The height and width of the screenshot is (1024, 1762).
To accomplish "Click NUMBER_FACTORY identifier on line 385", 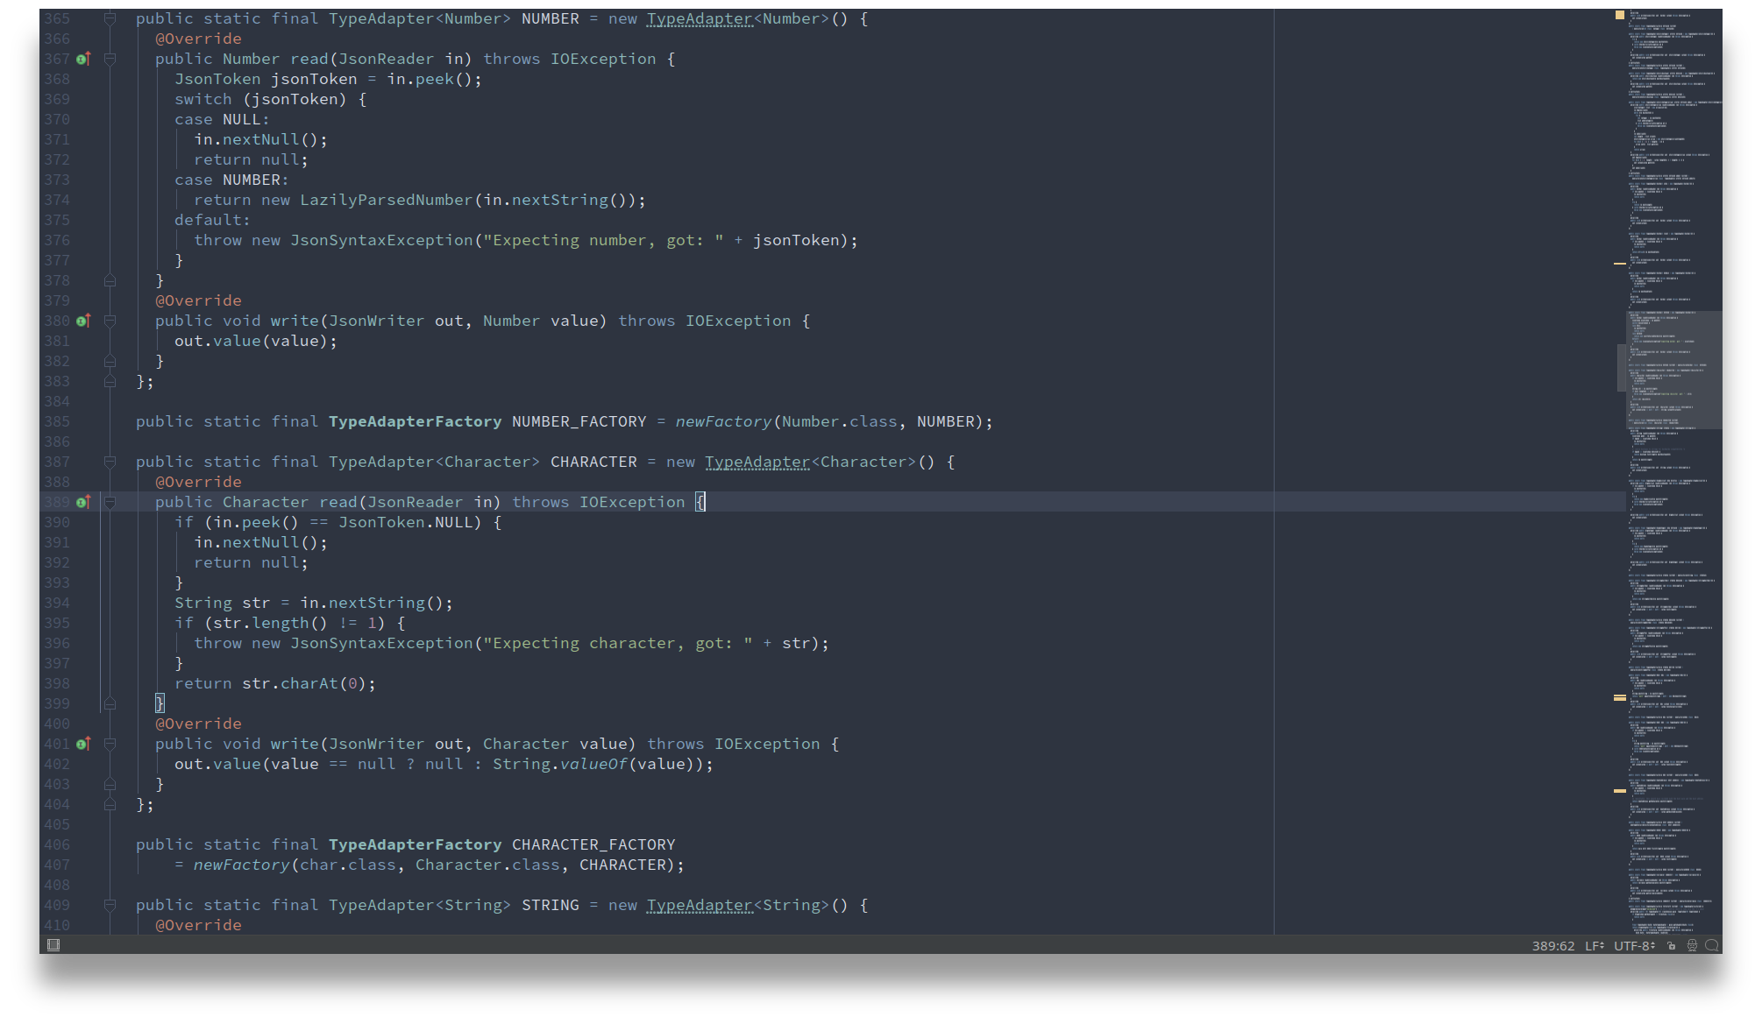I will click(579, 421).
